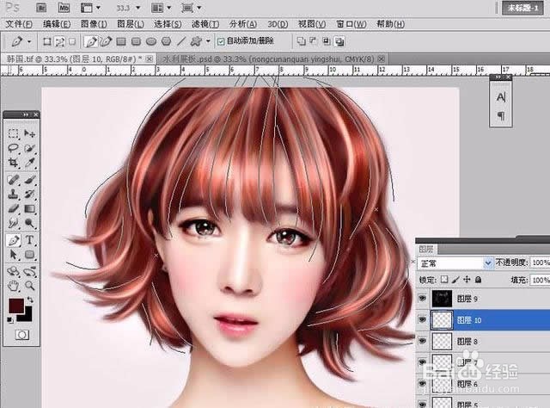Choose Paths mode in options bar
Screen dimensions: 550x408
pyautogui.click(x=59, y=42)
